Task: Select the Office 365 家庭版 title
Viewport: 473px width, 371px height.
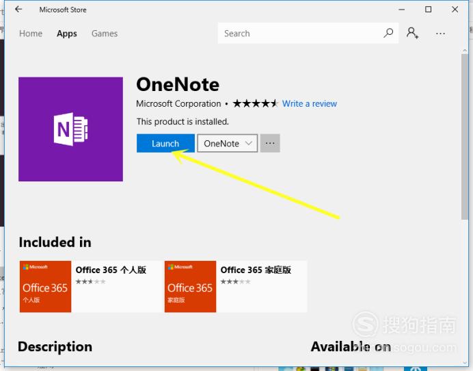Action: [x=256, y=270]
